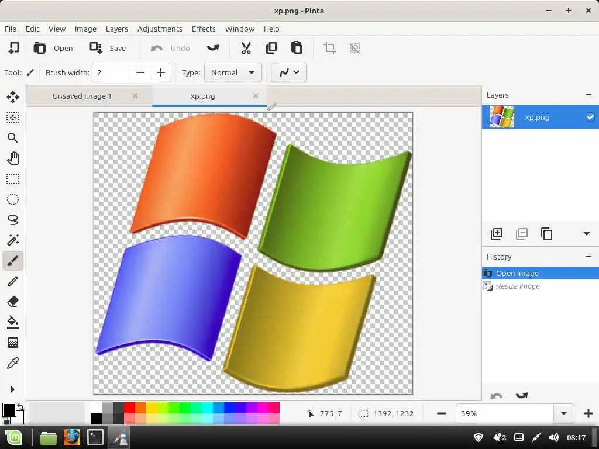Click the New image toolbar icon
599x449 pixels.
[14, 48]
